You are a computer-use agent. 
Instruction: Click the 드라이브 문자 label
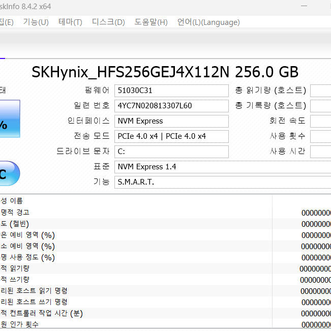coord(83,151)
